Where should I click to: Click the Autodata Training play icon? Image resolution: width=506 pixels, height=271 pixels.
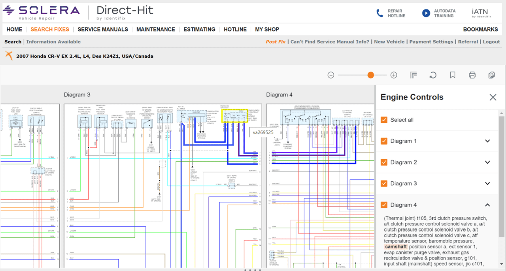point(426,13)
